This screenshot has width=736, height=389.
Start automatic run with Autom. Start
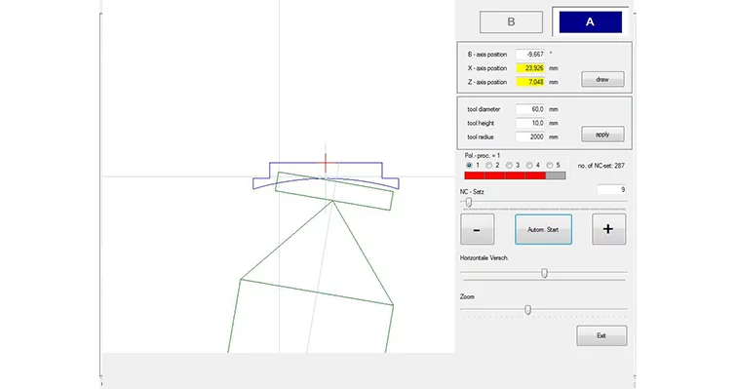pyautogui.click(x=543, y=229)
